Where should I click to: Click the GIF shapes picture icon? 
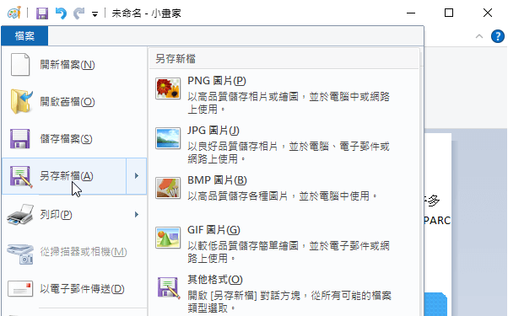tap(167, 238)
